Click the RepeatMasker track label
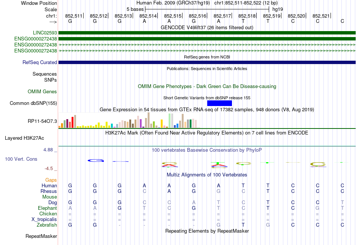This screenshot has width=356, height=245. 41,236
